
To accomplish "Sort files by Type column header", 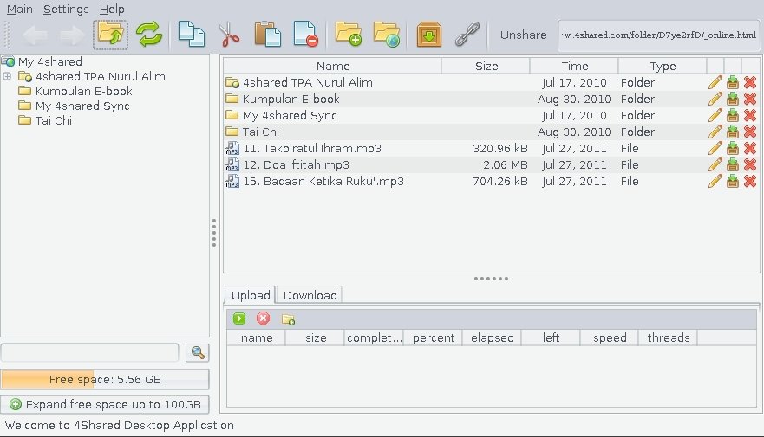I will coord(663,66).
